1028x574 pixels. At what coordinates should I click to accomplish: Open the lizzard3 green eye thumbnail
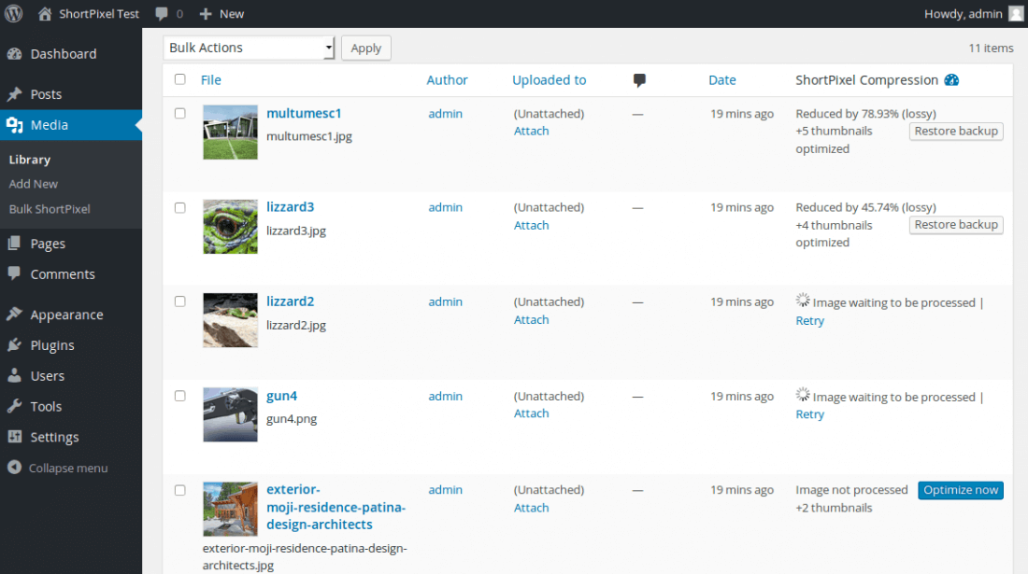coord(230,227)
